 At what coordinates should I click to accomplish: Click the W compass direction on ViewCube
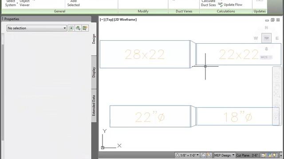256,38
